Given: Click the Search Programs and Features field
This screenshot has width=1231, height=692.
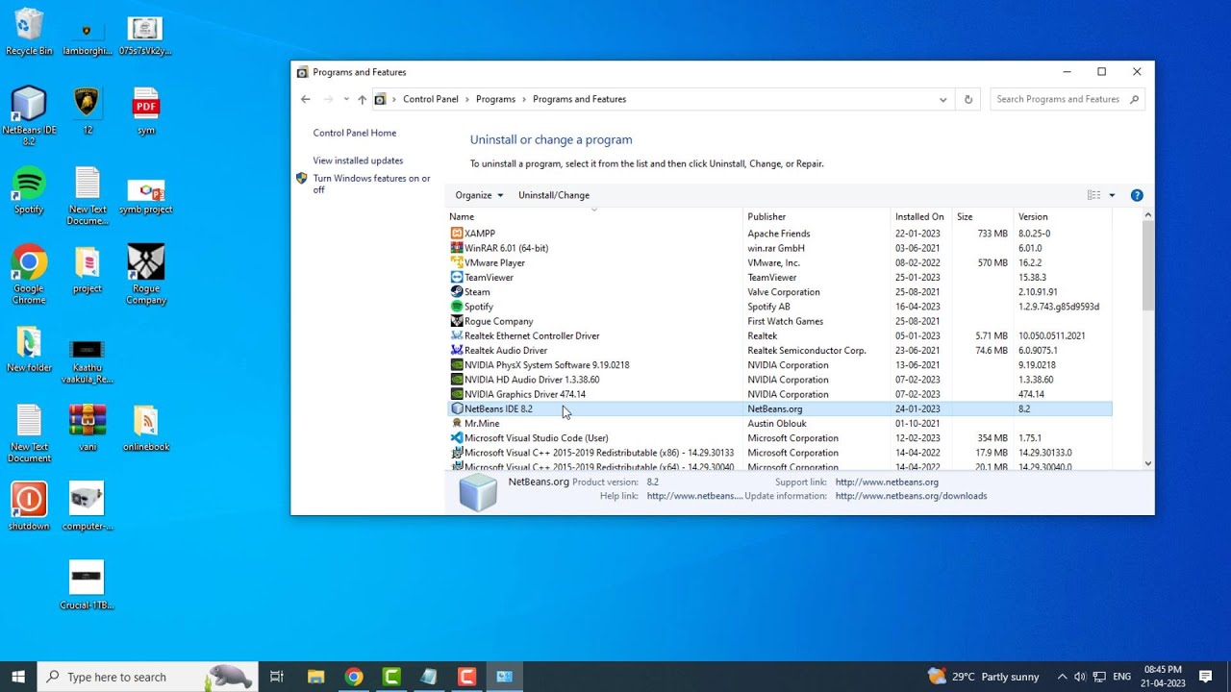Looking at the screenshot, I should [1058, 99].
